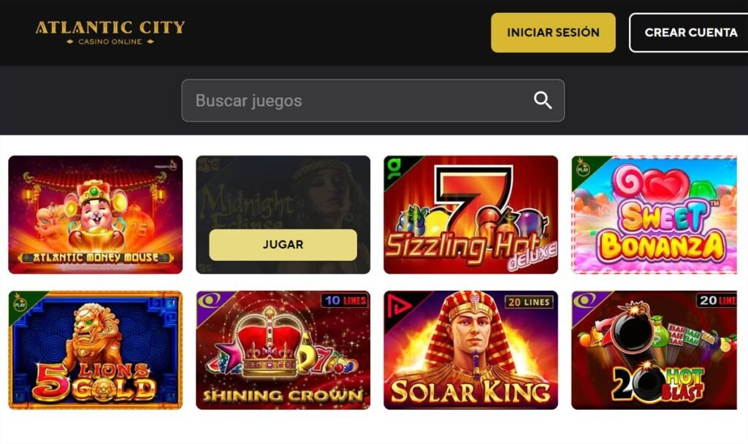Click the Pragmatic Play badge on 5 Lions Gold
The height and width of the screenshot is (444, 748).
(x=20, y=303)
